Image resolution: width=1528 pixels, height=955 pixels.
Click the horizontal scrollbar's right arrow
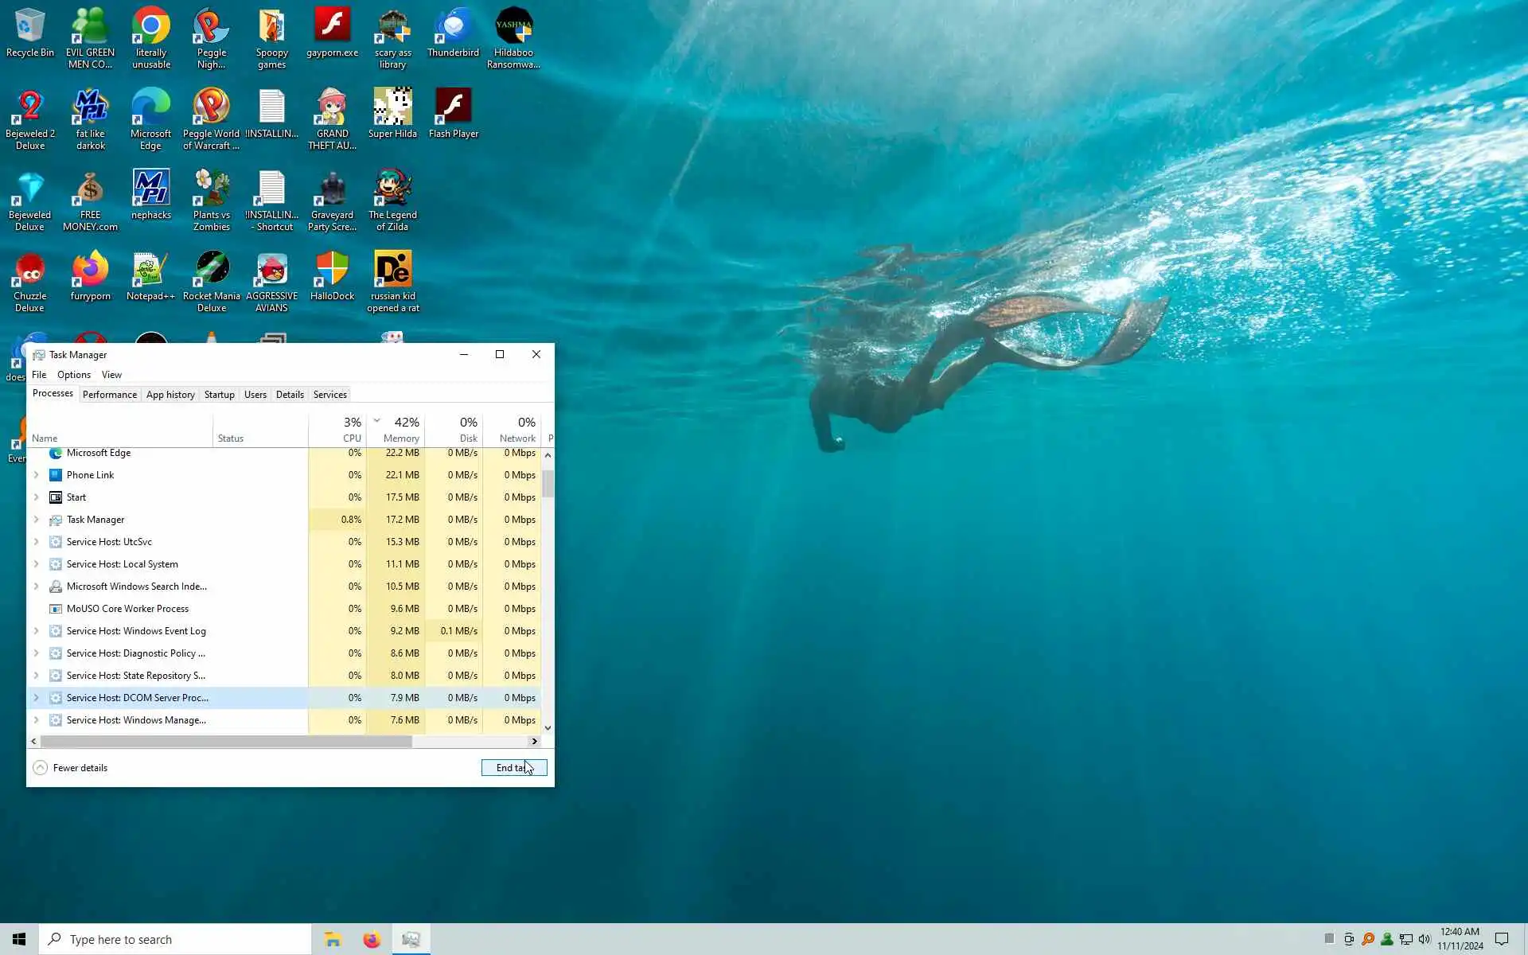coord(535,741)
